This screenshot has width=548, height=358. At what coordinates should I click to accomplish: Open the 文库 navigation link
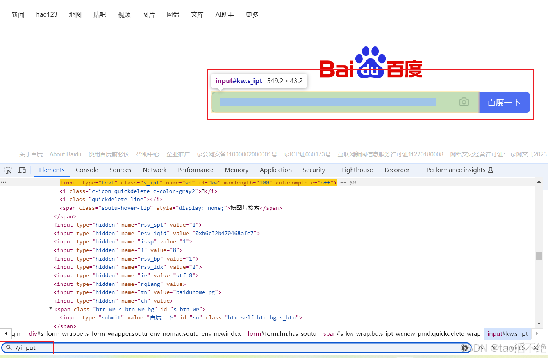(x=197, y=14)
